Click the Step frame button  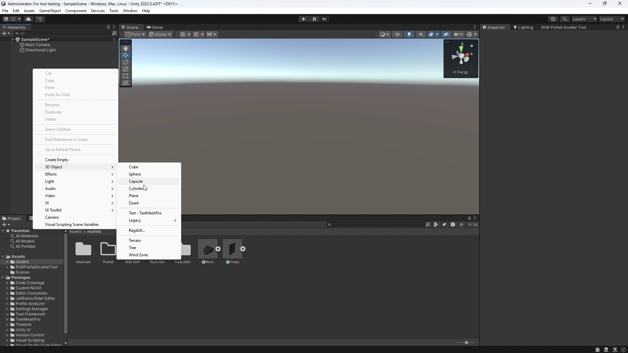324,19
